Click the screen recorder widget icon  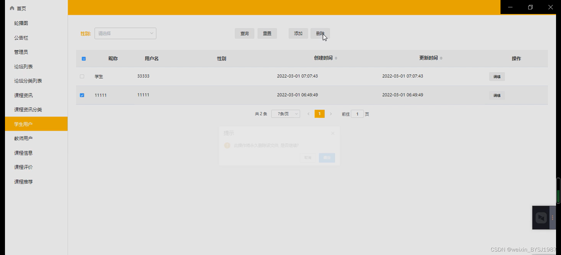541,218
